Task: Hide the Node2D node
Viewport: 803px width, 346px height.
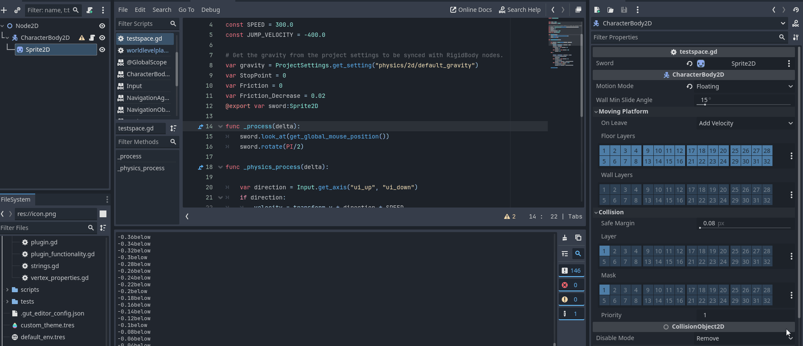Action: pos(102,26)
